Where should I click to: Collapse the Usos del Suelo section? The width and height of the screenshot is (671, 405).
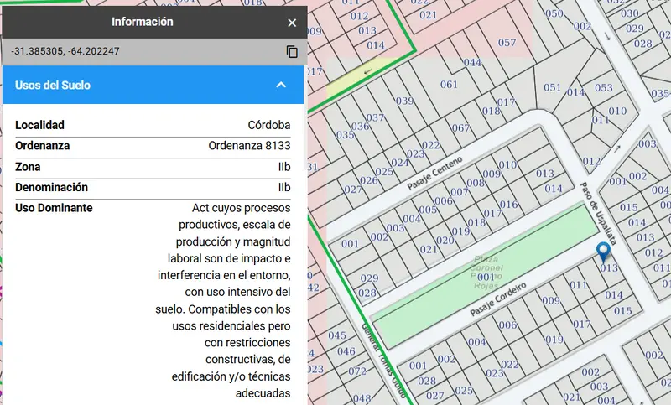pos(281,85)
